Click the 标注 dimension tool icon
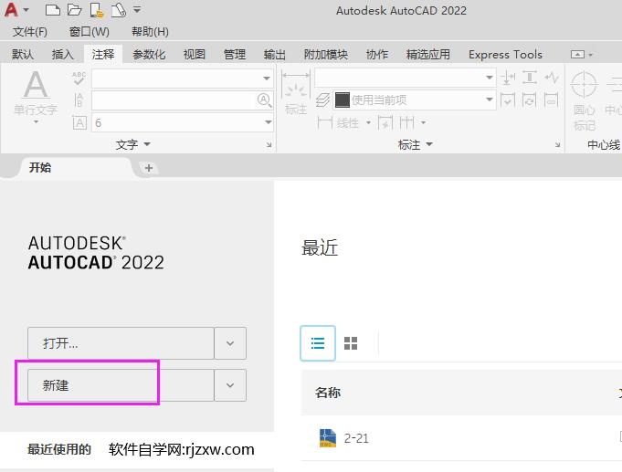 pos(296,93)
